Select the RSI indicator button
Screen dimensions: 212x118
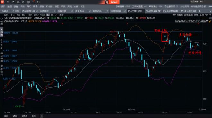point(6,116)
